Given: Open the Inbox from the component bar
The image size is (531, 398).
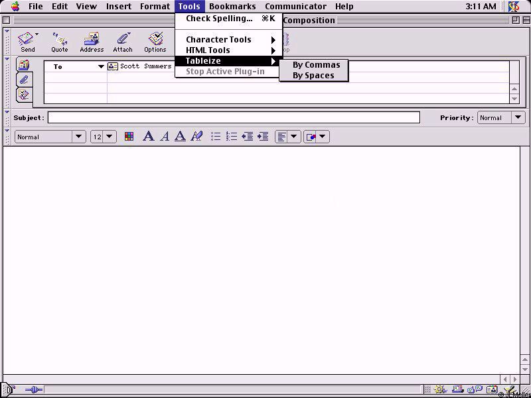Looking at the screenshot, I should [457, 390].
